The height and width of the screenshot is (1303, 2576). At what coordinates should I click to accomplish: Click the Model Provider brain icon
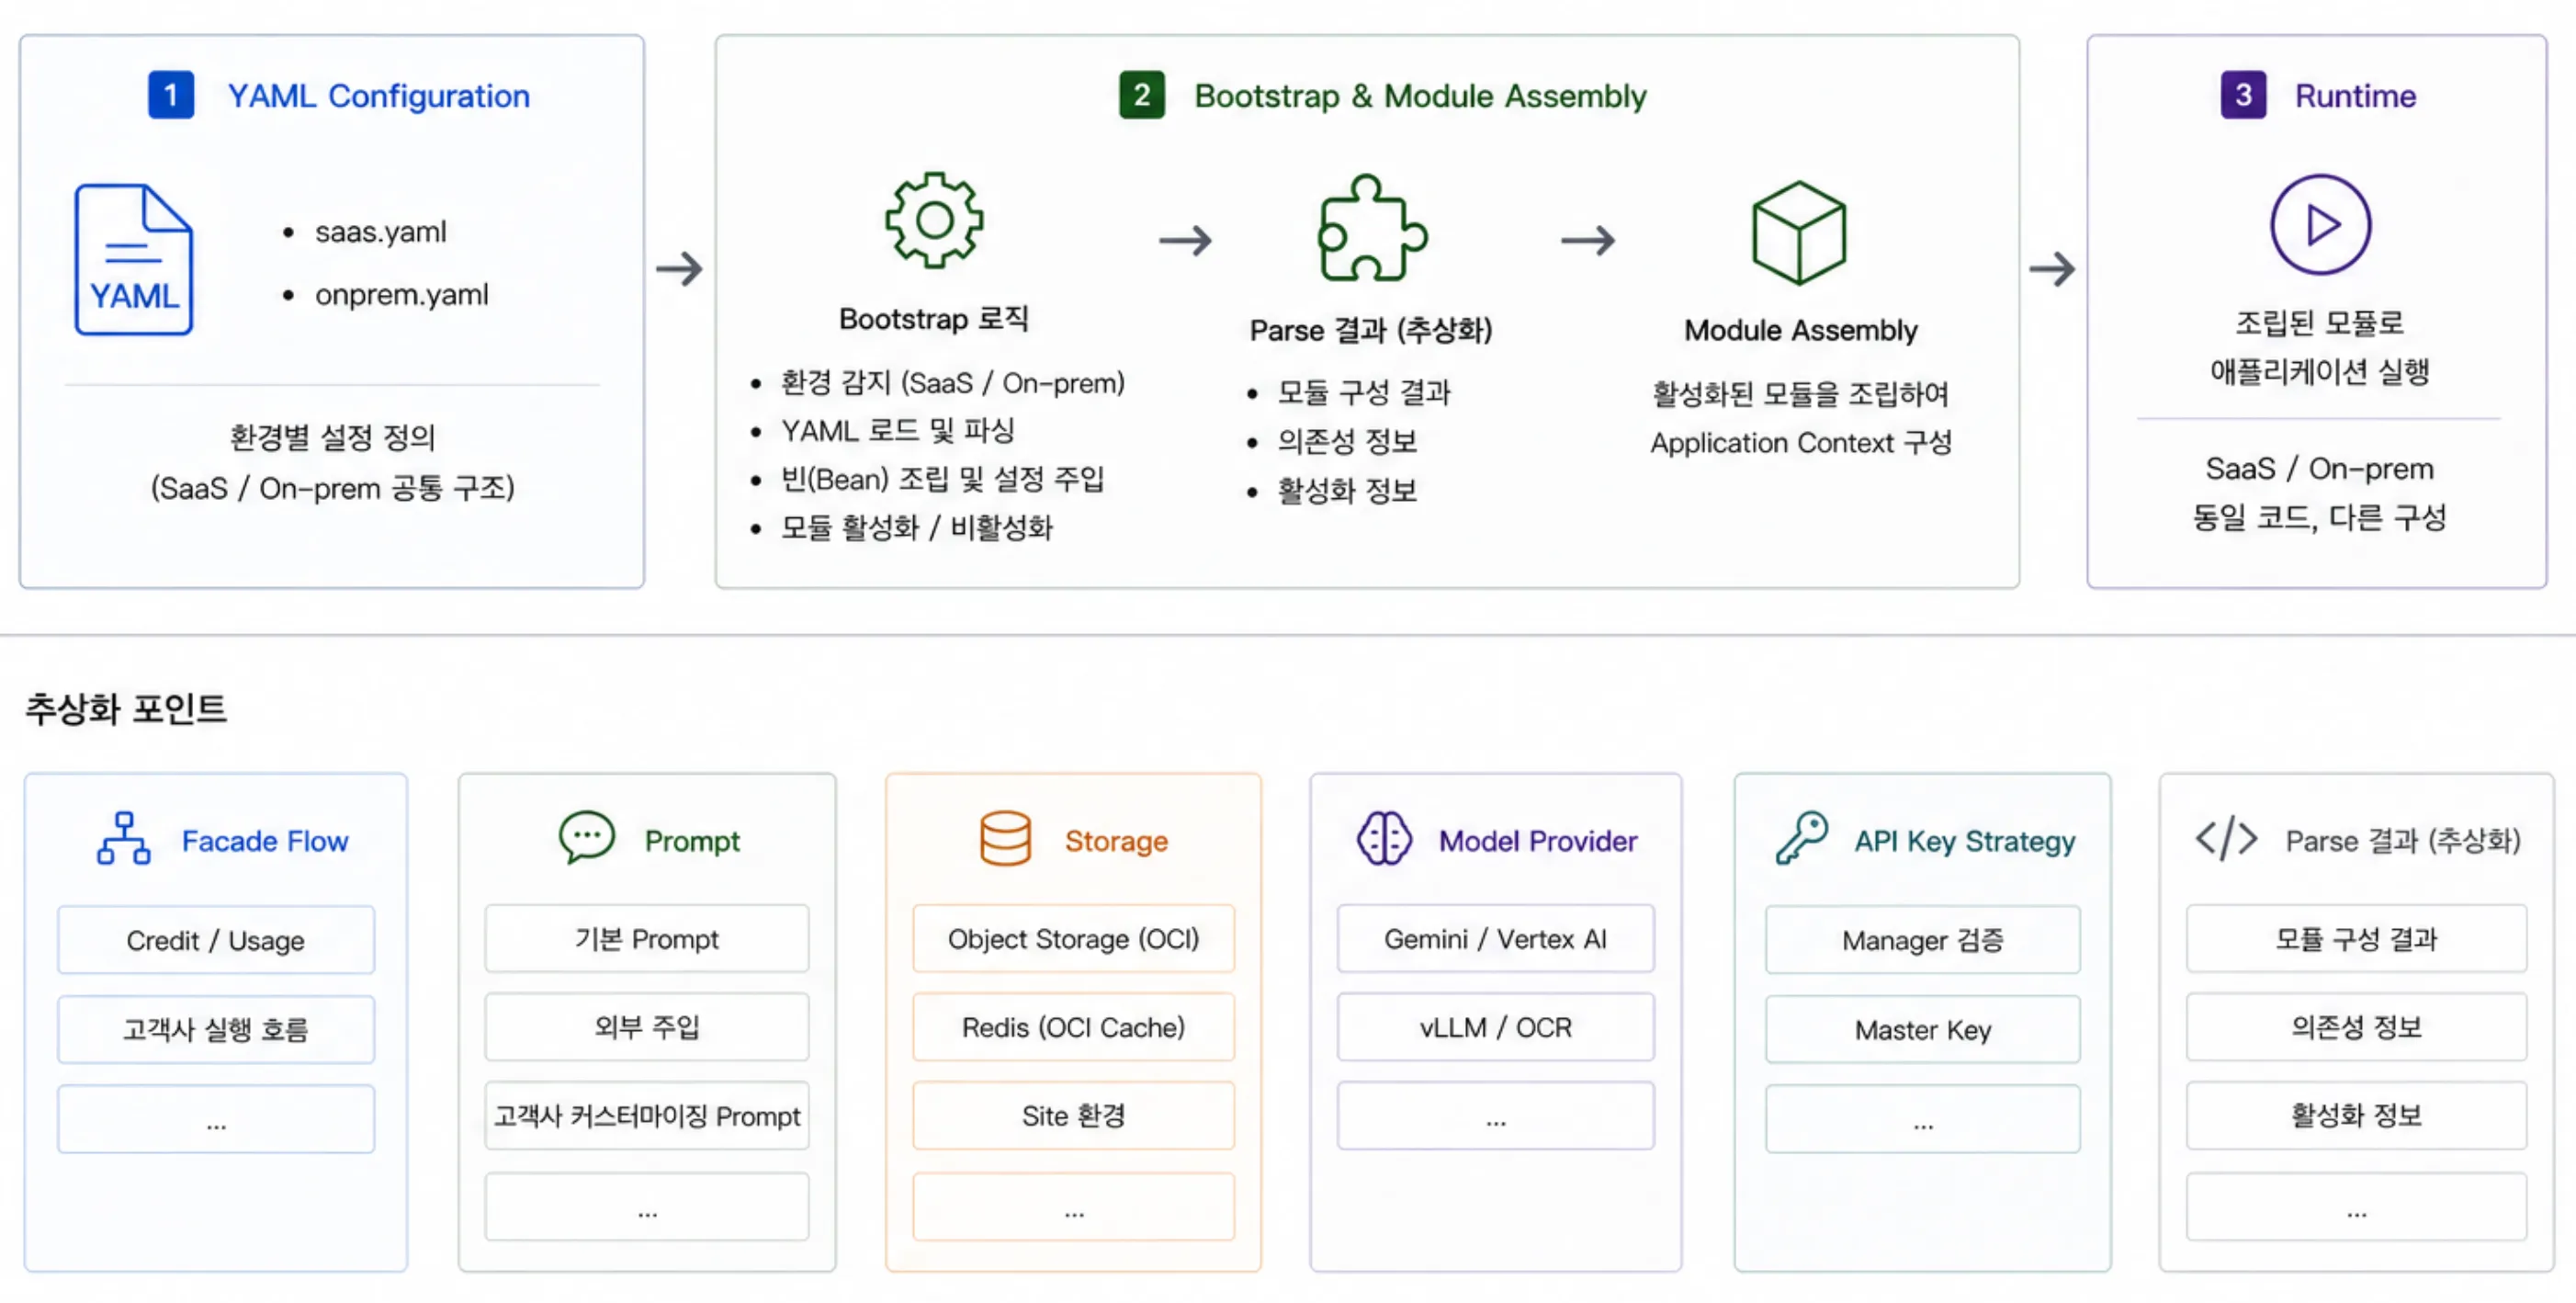(1384, 838)
